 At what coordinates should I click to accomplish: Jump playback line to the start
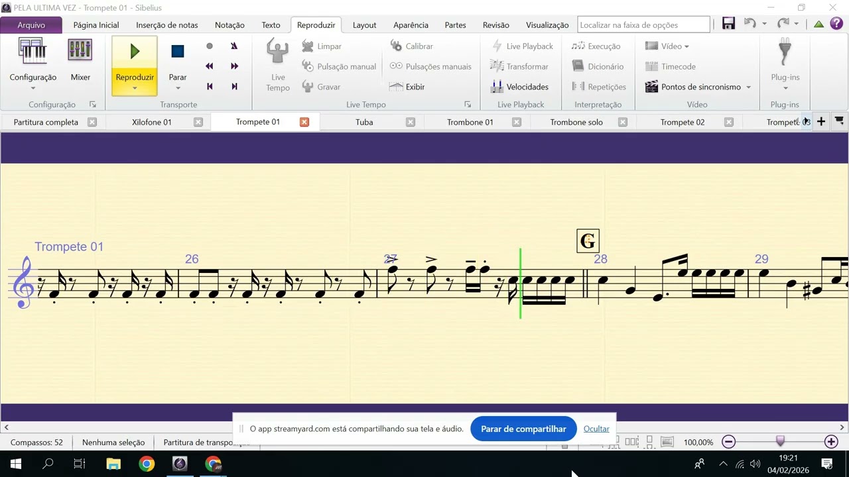[210, 86]
